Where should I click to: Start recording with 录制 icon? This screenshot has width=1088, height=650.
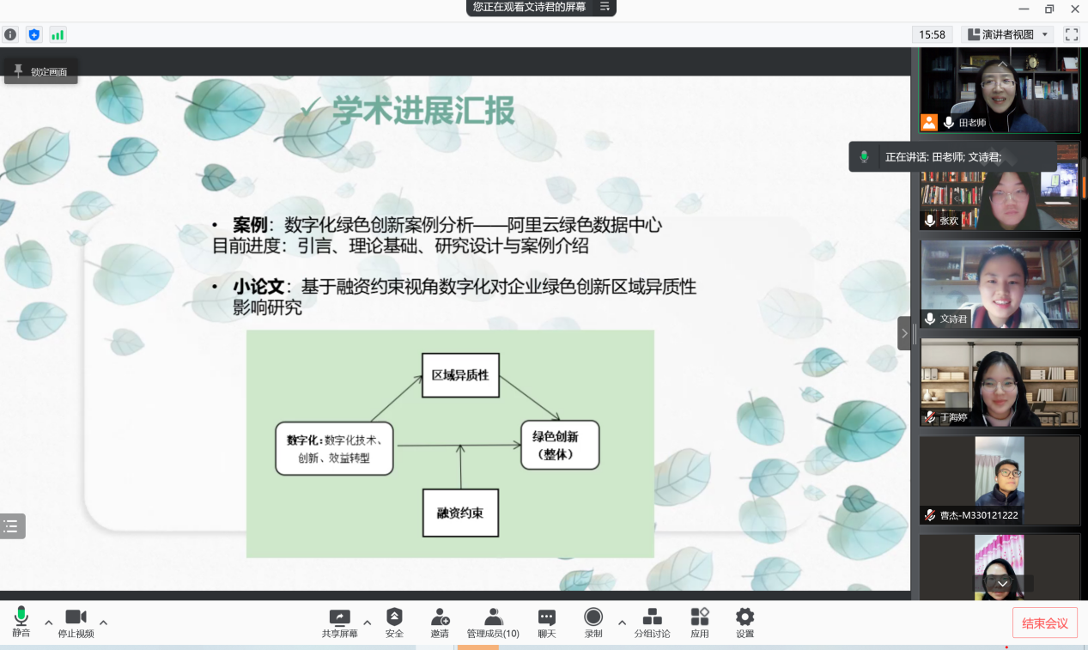[x=593, y=622]
